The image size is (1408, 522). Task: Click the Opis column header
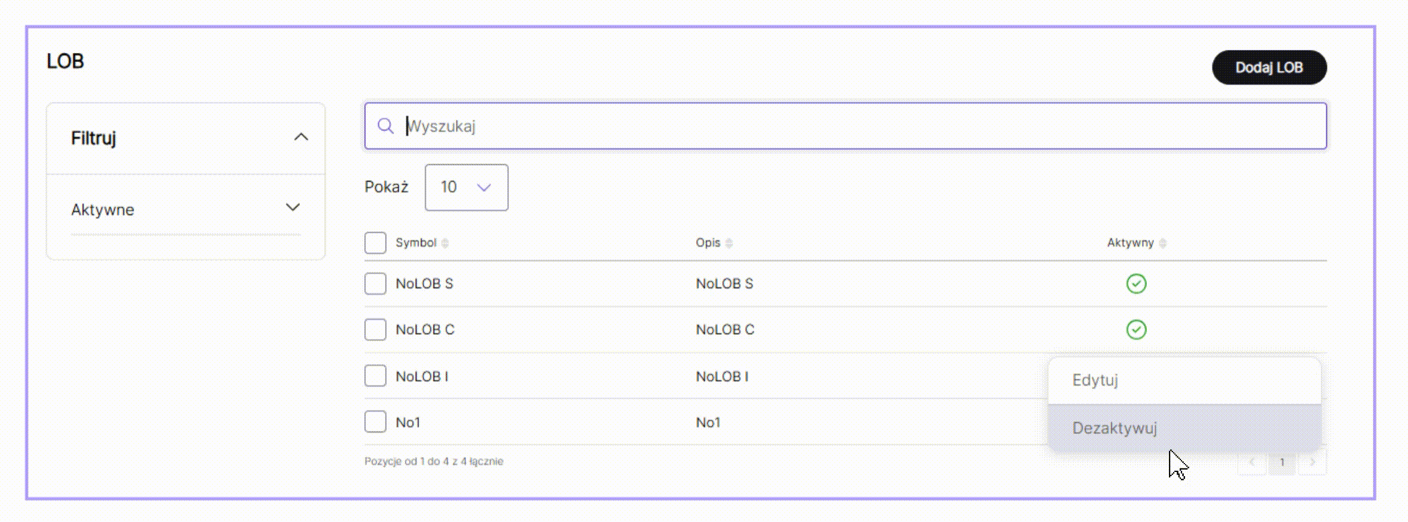pos(708,243)
